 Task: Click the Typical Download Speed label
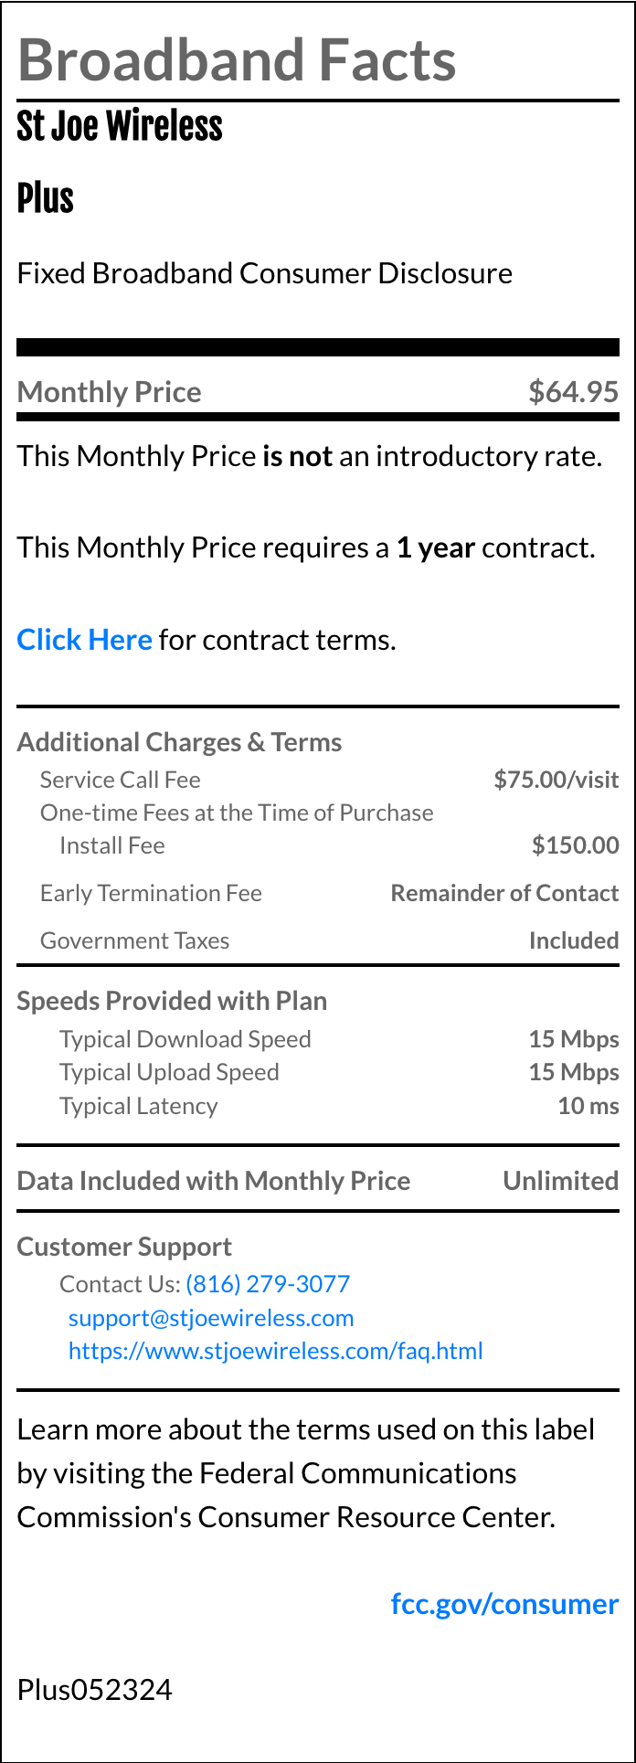click(185, 1039)
